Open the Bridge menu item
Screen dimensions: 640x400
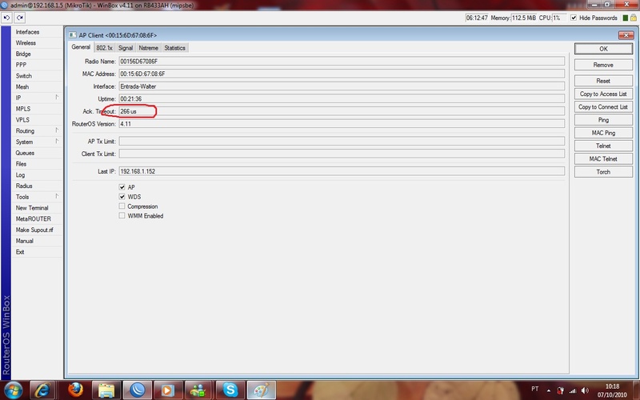click(x=37, y=54)
